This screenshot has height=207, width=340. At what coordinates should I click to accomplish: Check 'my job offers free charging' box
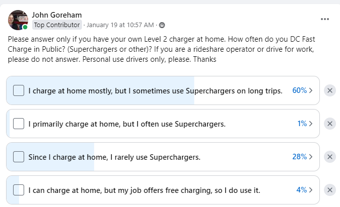pyautogui.click(x=19, y=190)
